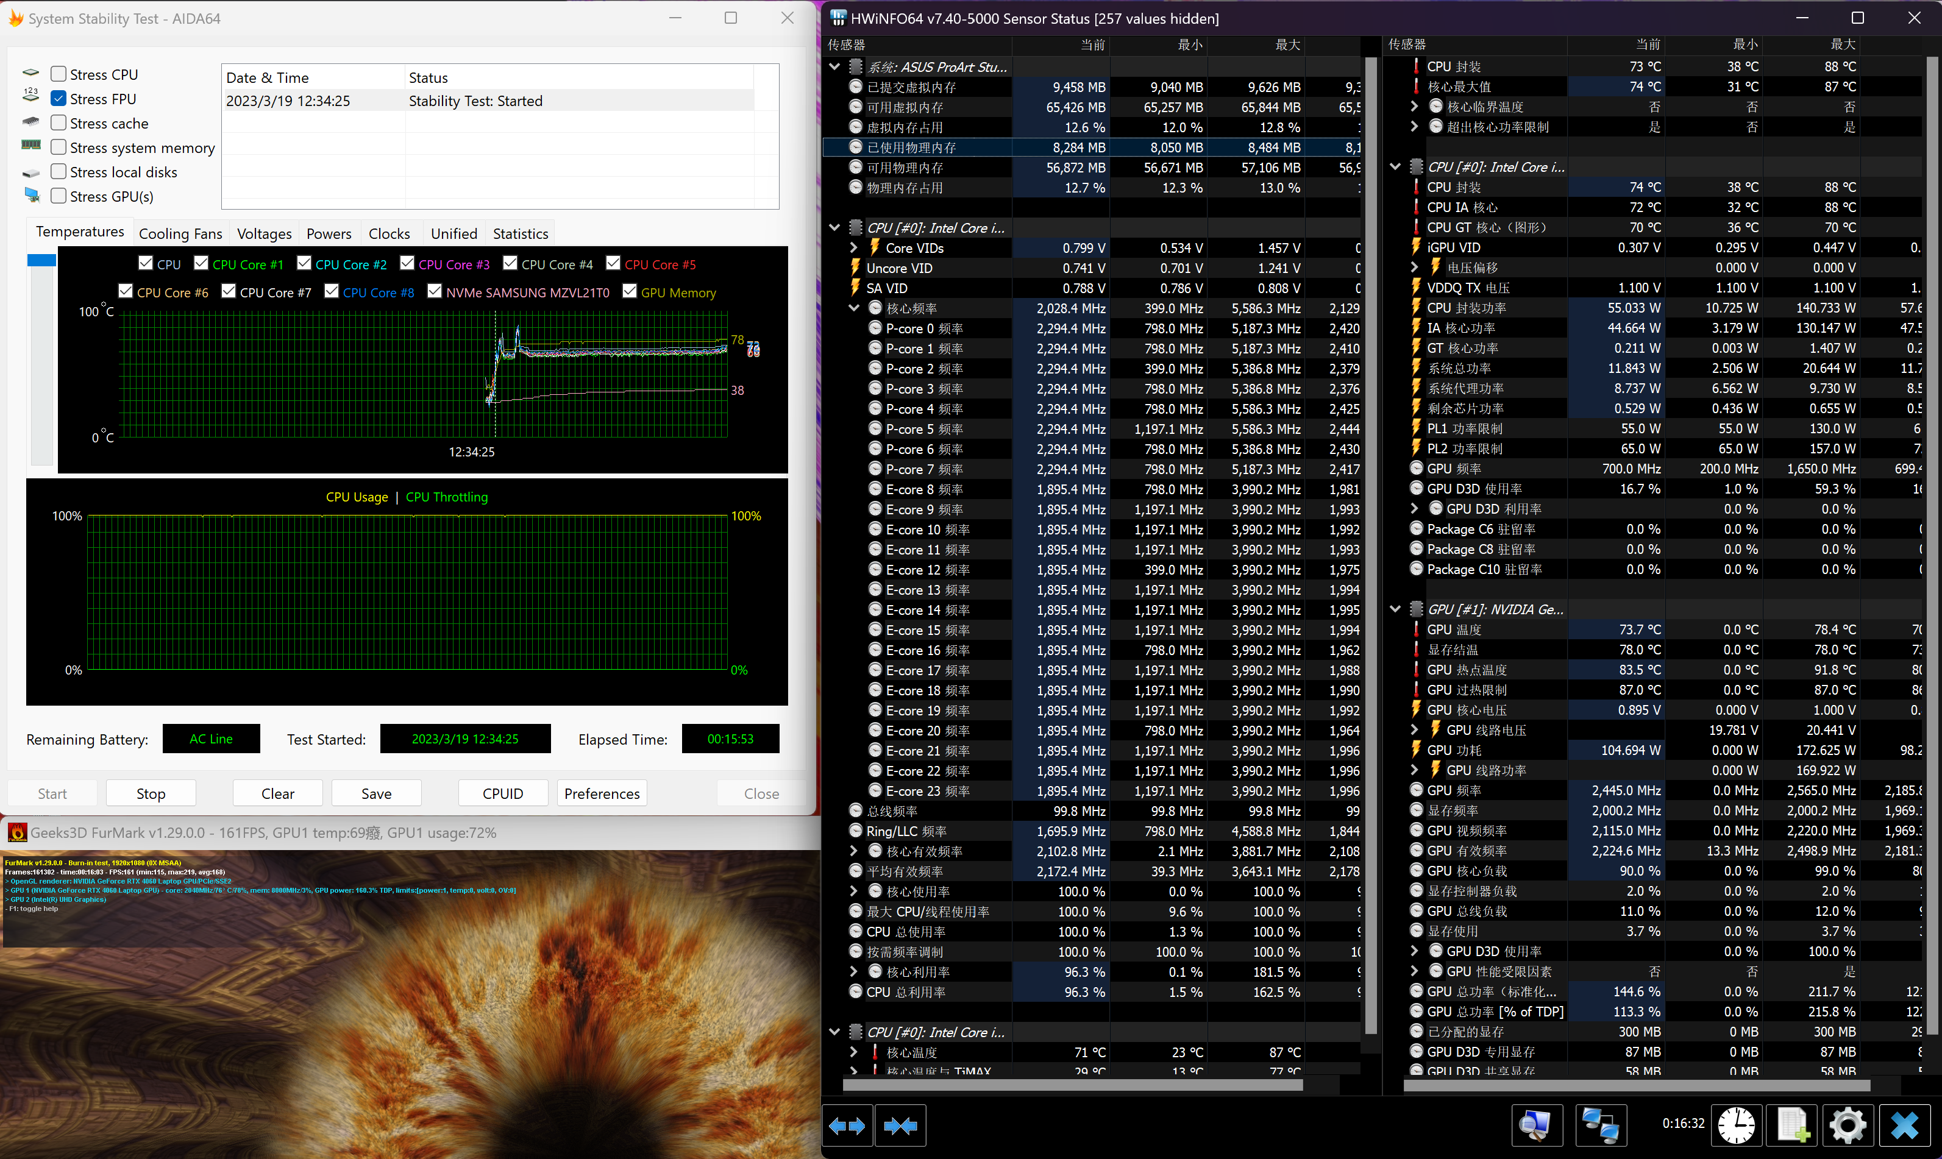Click the CPUID button
The height and width of the screenshot is (1159, 1942).
click(502, 793)
